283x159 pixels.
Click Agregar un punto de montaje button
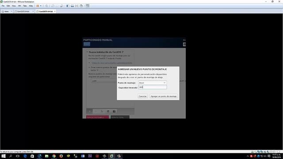(164, 96)
